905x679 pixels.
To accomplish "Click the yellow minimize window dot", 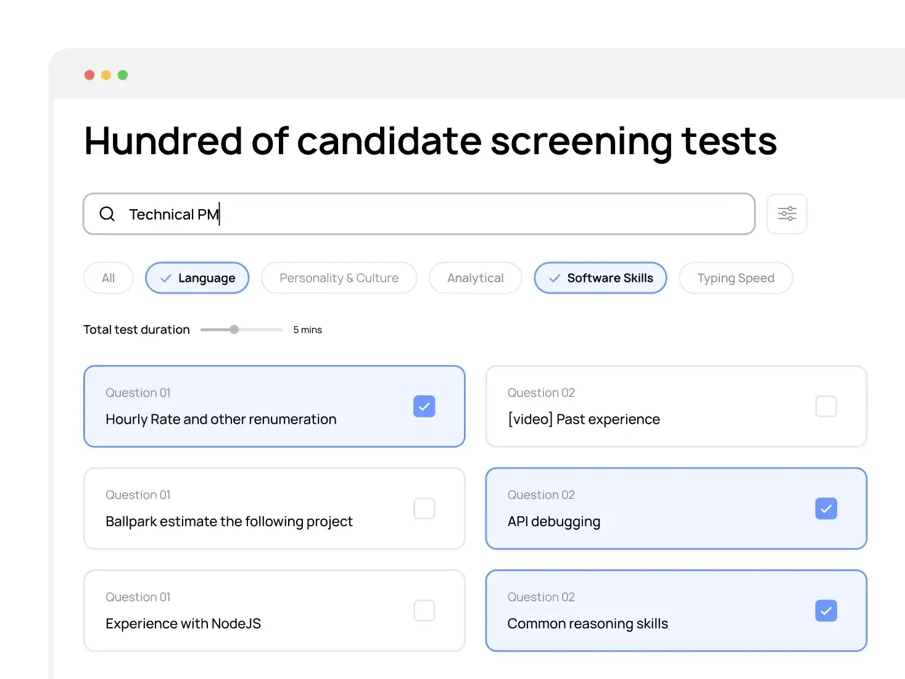I will [106, 75].
